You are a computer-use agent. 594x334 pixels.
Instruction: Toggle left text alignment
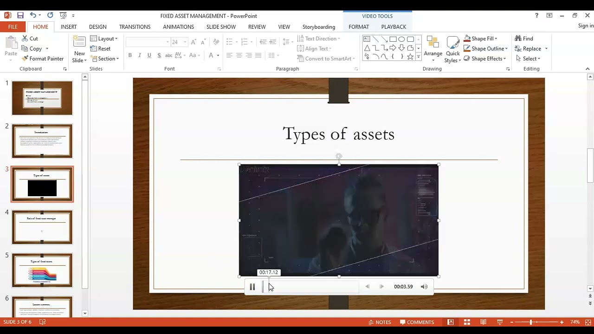[229, 55]
